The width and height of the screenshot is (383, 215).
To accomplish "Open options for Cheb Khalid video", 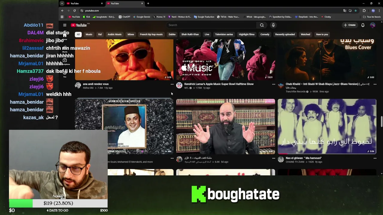I will point(375,84).
